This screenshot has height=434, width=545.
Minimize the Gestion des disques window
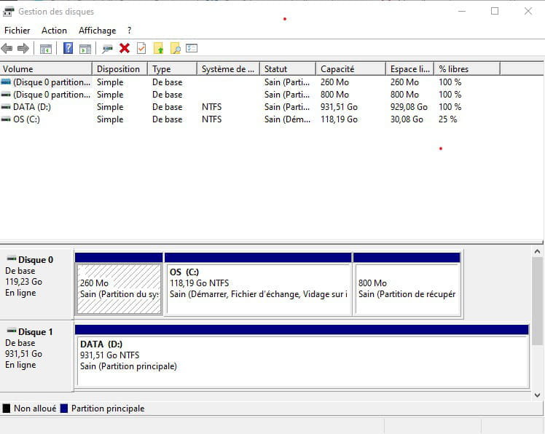[x=462, y=11]
